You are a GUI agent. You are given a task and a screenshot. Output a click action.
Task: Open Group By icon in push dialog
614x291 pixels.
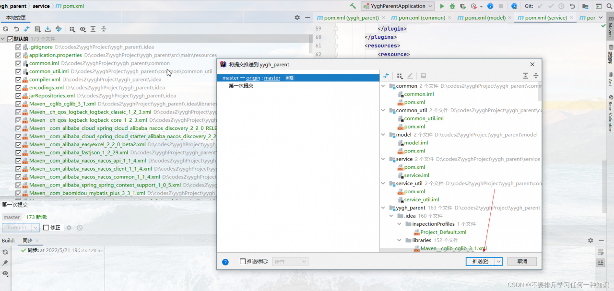click(400, 76)
